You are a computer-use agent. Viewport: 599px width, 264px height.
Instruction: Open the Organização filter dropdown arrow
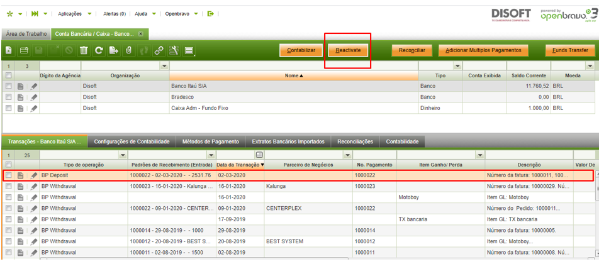click(165, 65)
